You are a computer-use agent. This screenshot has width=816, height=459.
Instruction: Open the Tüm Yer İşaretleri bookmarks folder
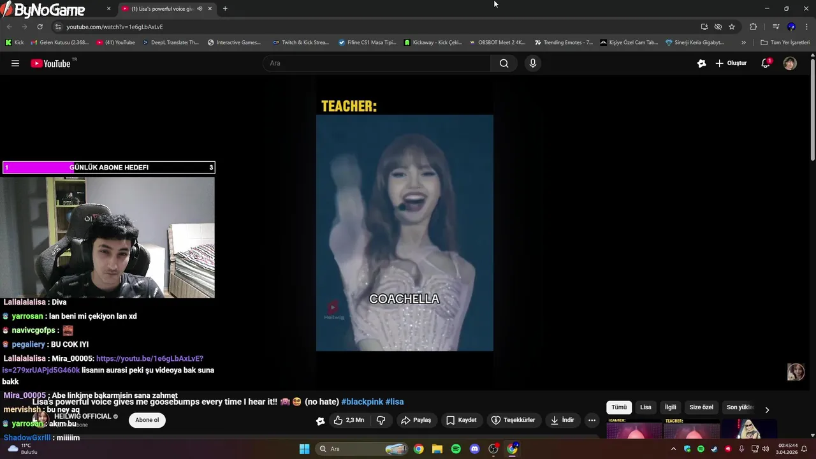click(785, 43)
